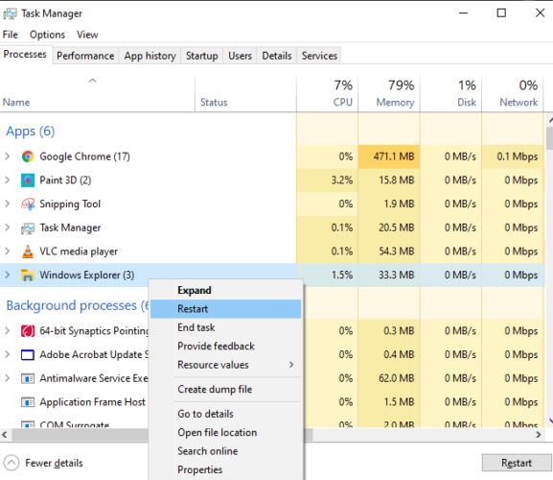Click the 64-bit Synaptics Pointing icon
553x480 pixels.
28,331
